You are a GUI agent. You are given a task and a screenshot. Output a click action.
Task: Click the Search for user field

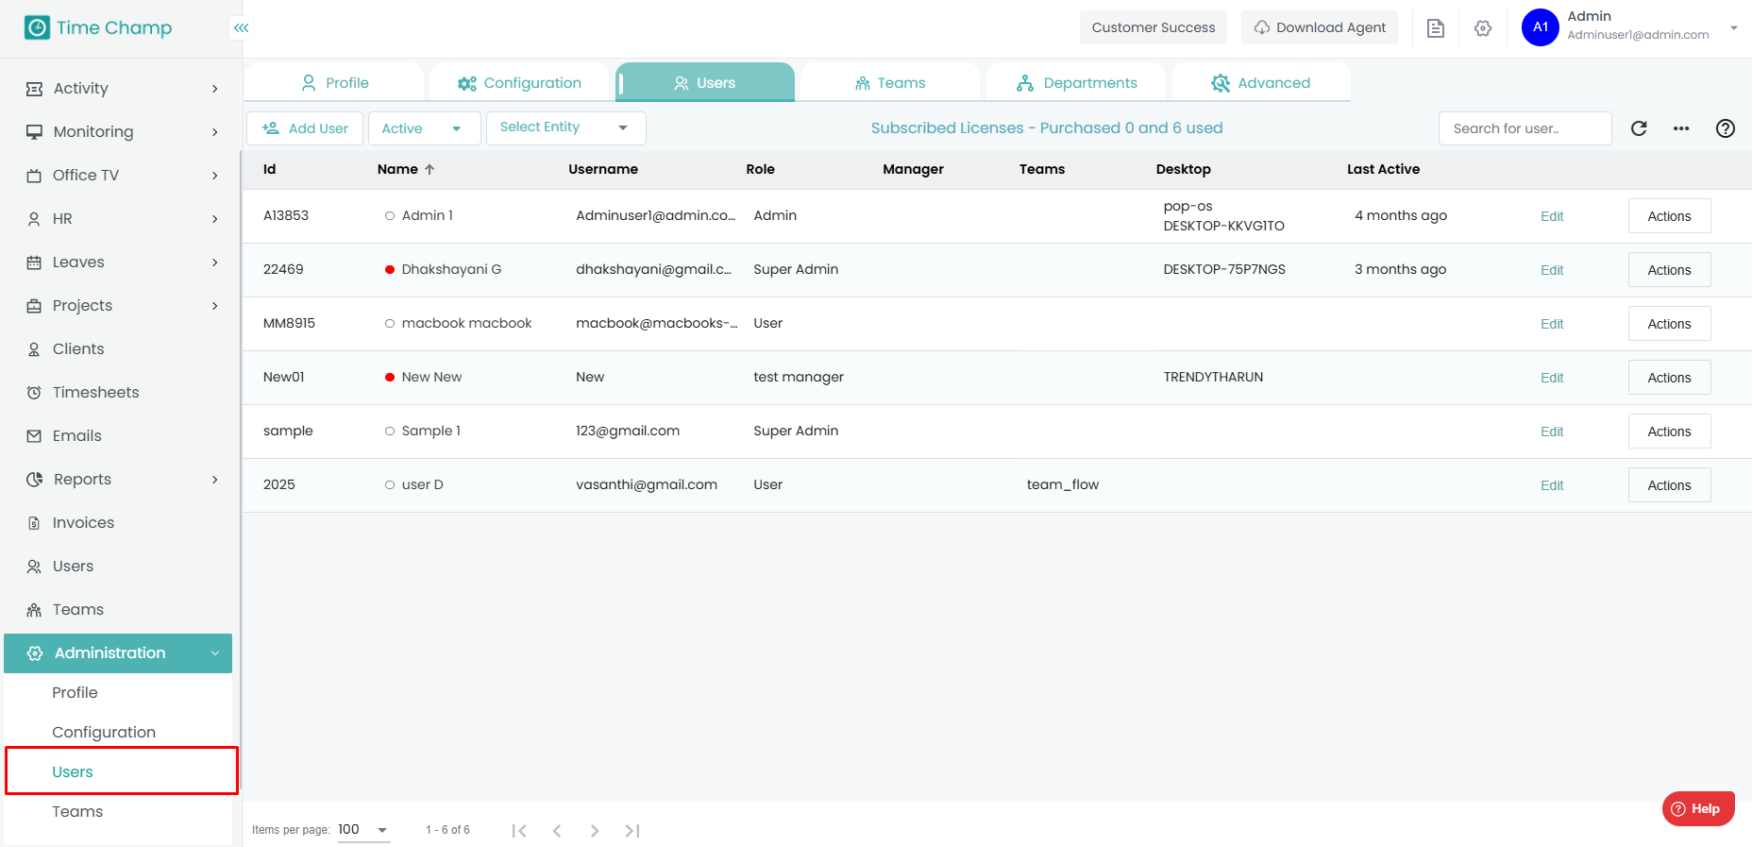click(x=1524, y=128)
